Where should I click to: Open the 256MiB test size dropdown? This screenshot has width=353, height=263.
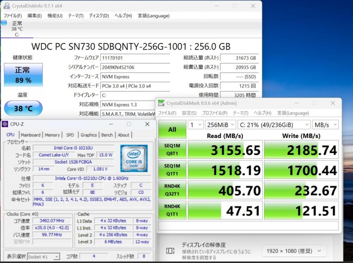221,125
